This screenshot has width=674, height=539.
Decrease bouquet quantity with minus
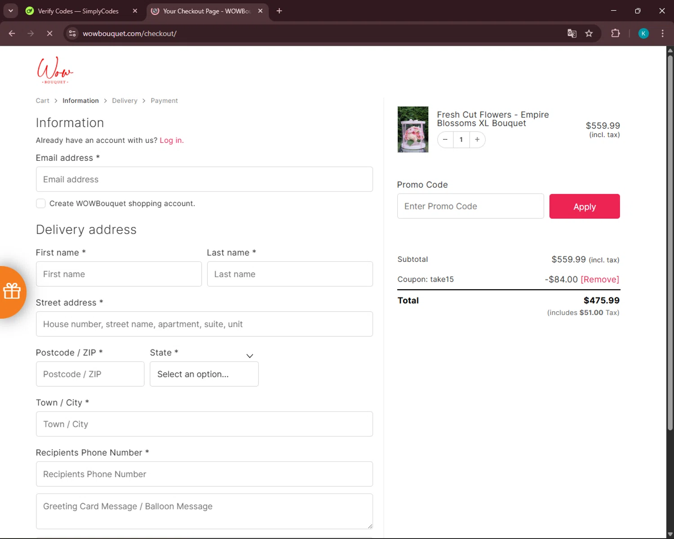[x=445, y=140]
